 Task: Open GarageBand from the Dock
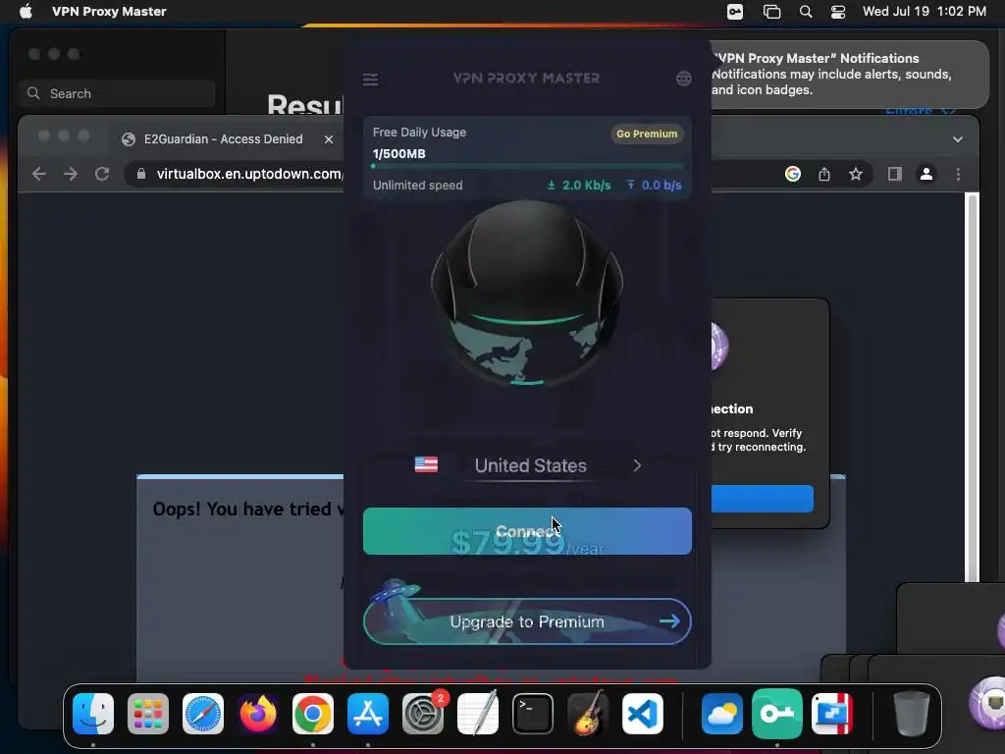tap(588, 714)
